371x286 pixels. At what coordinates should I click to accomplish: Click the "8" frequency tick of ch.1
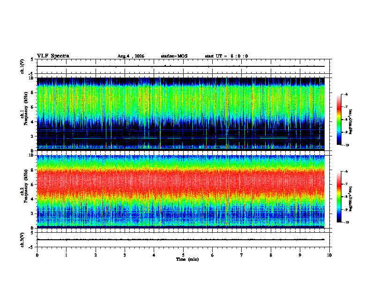pos(33,93)
